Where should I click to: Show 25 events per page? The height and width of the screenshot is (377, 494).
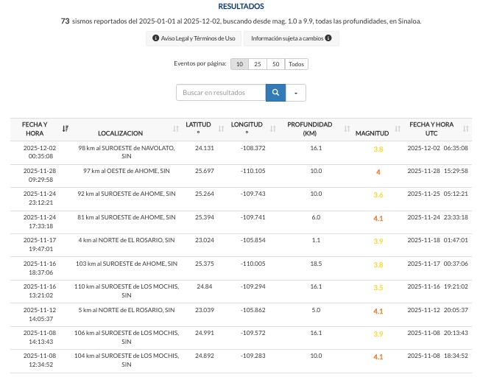click(258, 64)
